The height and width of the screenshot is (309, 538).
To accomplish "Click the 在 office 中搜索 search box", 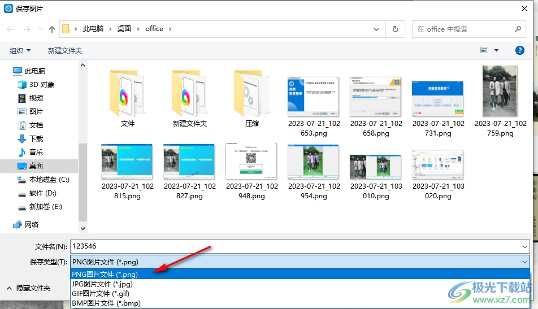I will pyautogui.click(x=463, y=29).
